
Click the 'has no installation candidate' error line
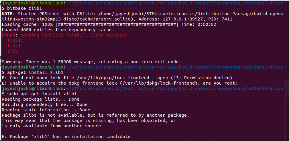pyautogui.click(x=66, y=137)
